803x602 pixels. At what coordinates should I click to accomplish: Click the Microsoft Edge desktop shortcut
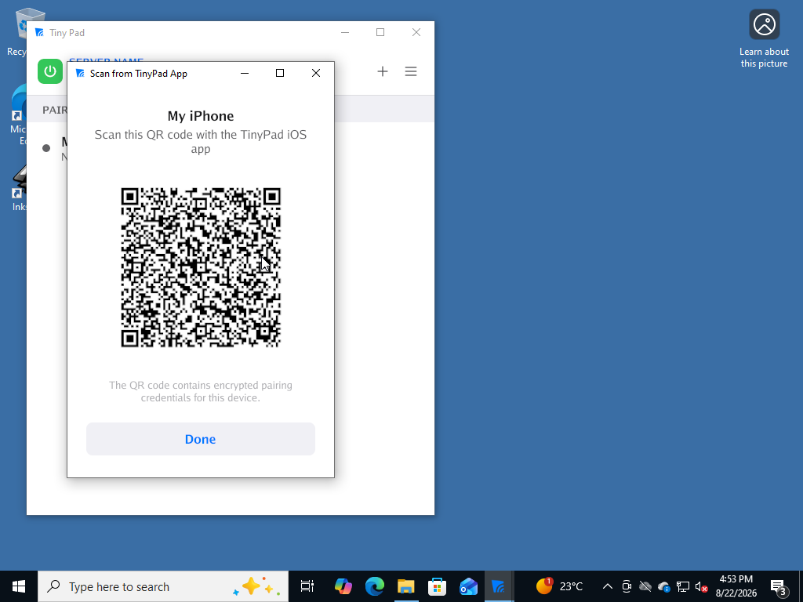click(19, 114)
